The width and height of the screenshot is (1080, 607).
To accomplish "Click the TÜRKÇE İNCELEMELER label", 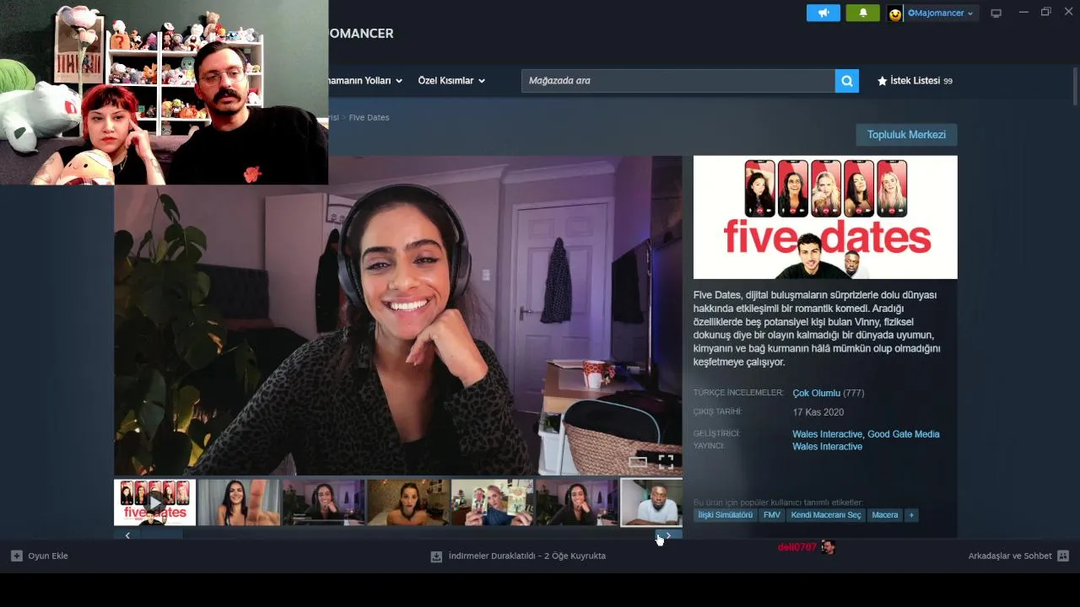I will [738, 393].
